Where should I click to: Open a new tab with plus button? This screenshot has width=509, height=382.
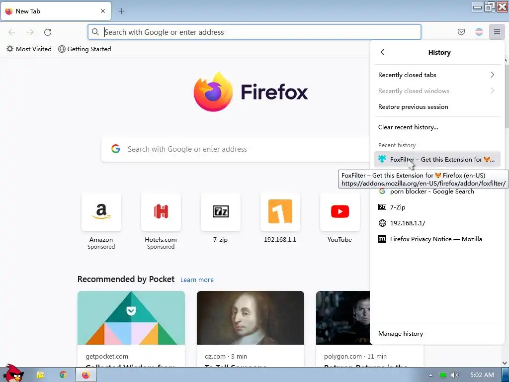tap(121, 11)
